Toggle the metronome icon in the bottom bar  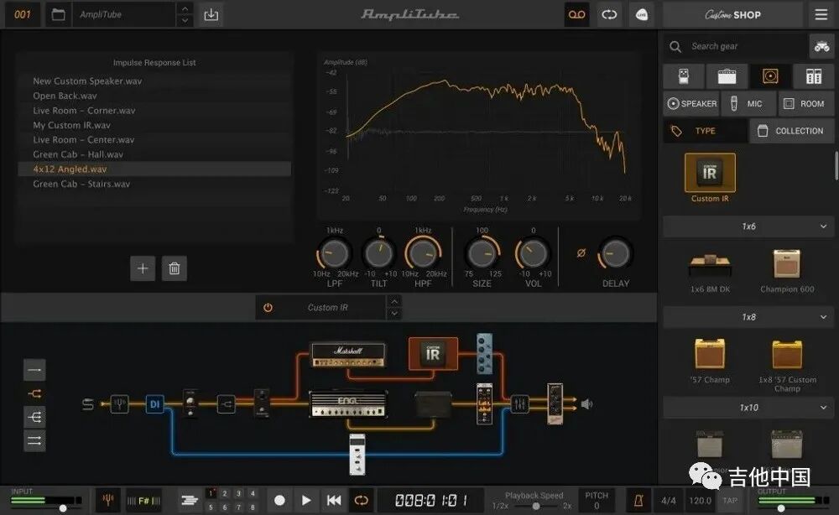point(638,501)
